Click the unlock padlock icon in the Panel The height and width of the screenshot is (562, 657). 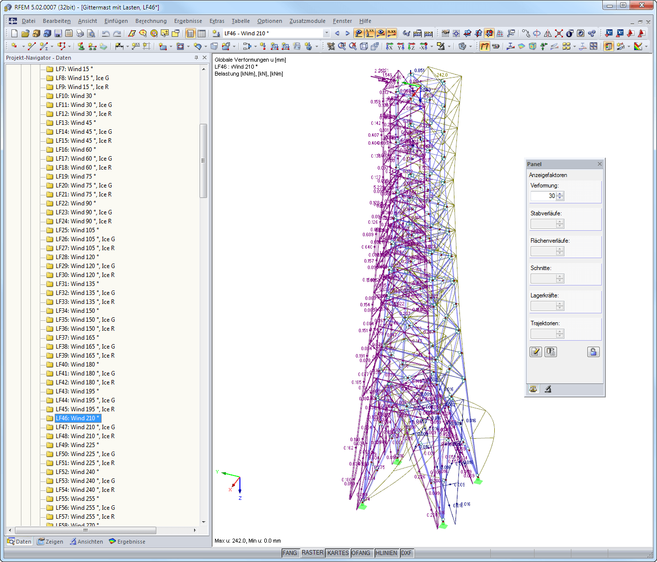(593, 352)
